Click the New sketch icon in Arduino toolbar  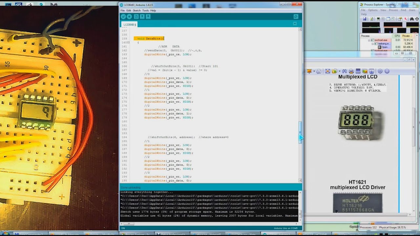point(136,16)
